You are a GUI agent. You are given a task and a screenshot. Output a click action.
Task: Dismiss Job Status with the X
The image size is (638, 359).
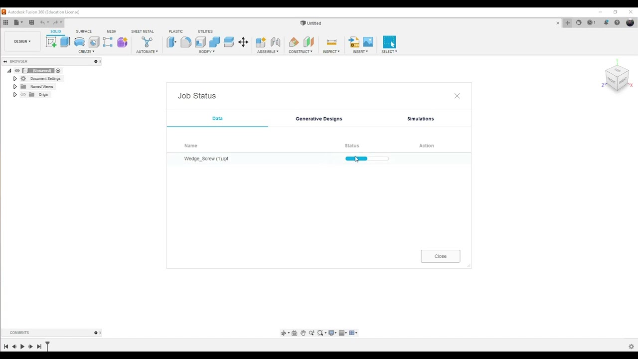coord(457,96)
